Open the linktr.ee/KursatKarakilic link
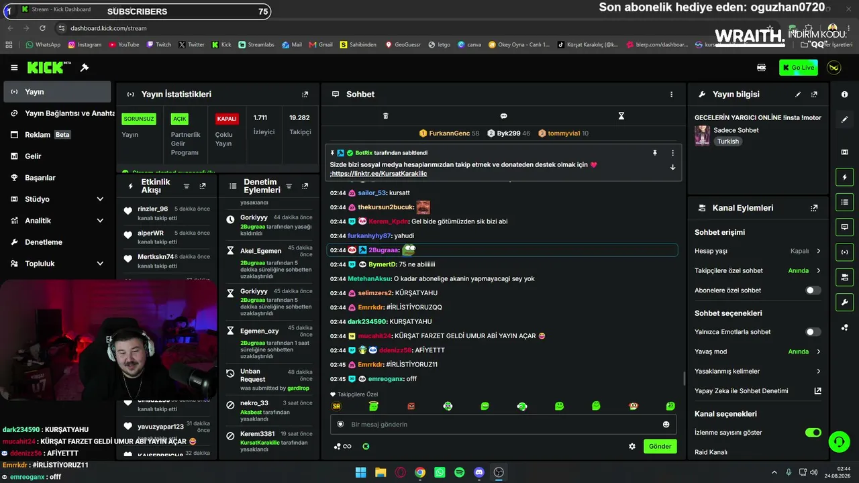This screenshot has width=859, height=483. click(x=379, y=174)
